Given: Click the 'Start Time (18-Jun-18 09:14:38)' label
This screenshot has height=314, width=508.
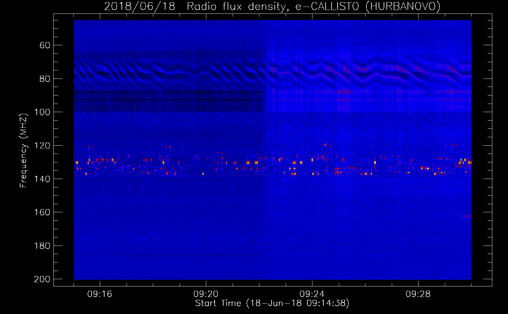Looking at the screenshot, I should (x=272, y=303).
